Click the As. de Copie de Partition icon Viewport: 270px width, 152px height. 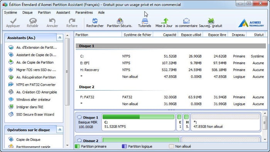(x=11, y=62)
